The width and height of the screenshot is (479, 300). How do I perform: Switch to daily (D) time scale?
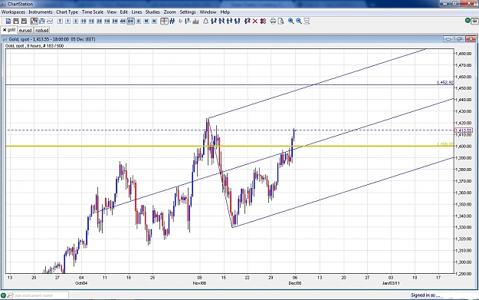point(139,21)
